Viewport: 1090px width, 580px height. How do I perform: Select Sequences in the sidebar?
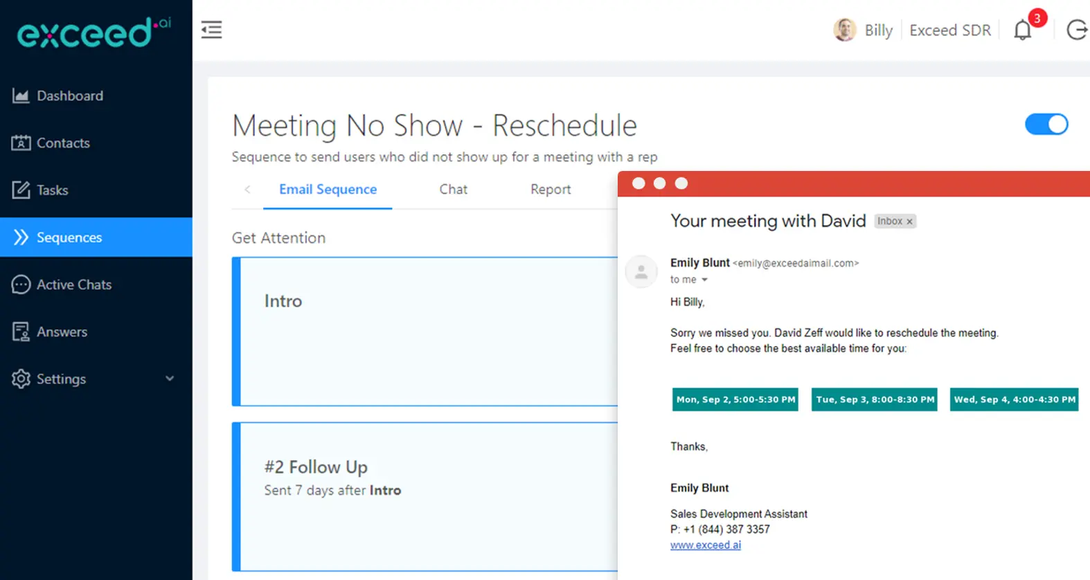point(96,237)
